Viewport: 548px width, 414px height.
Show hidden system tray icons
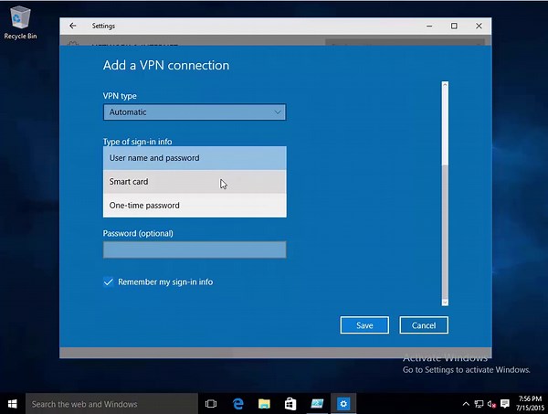pyautogui.click(x=466, y=404)
